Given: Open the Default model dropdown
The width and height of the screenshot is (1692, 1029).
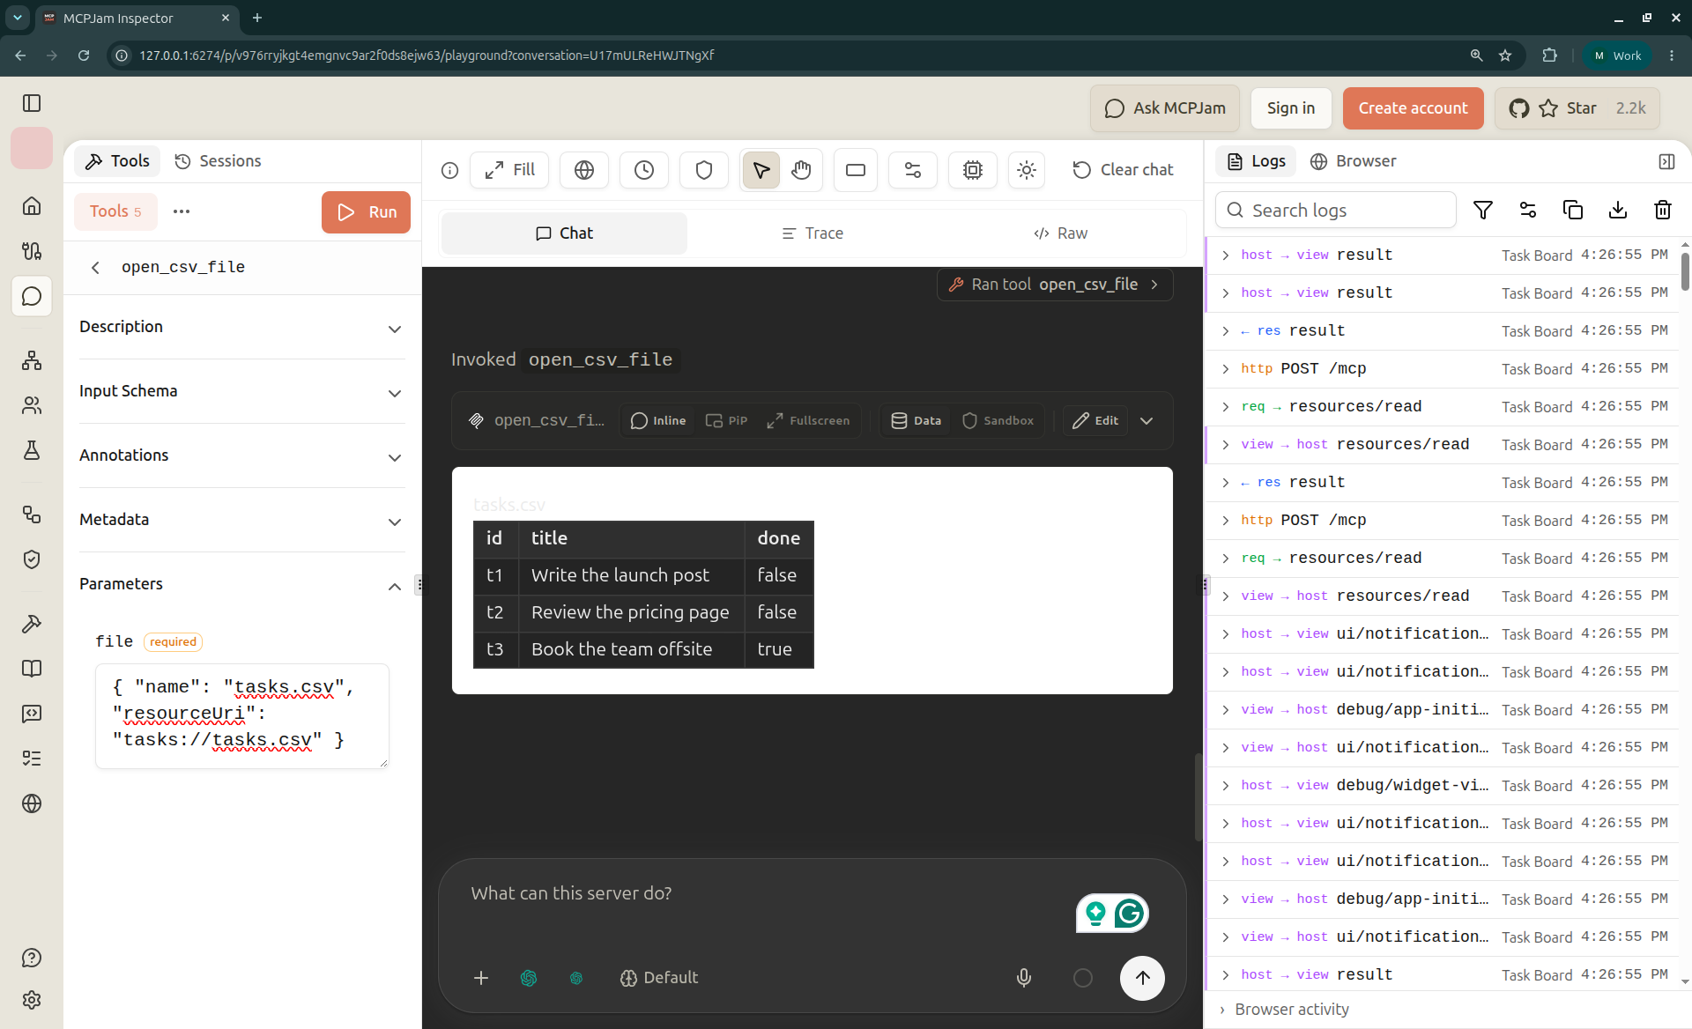Looking at the screenshot, I should tap(658, 977).
